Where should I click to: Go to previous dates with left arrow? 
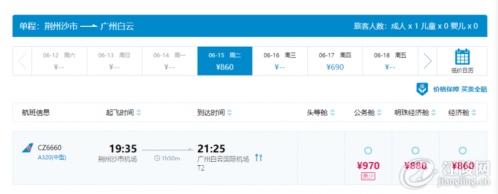[x=22, y=61]
